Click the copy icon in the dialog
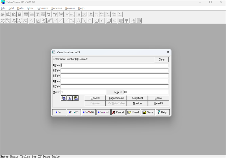Screen dimensions: 226x158 point(64,98)
